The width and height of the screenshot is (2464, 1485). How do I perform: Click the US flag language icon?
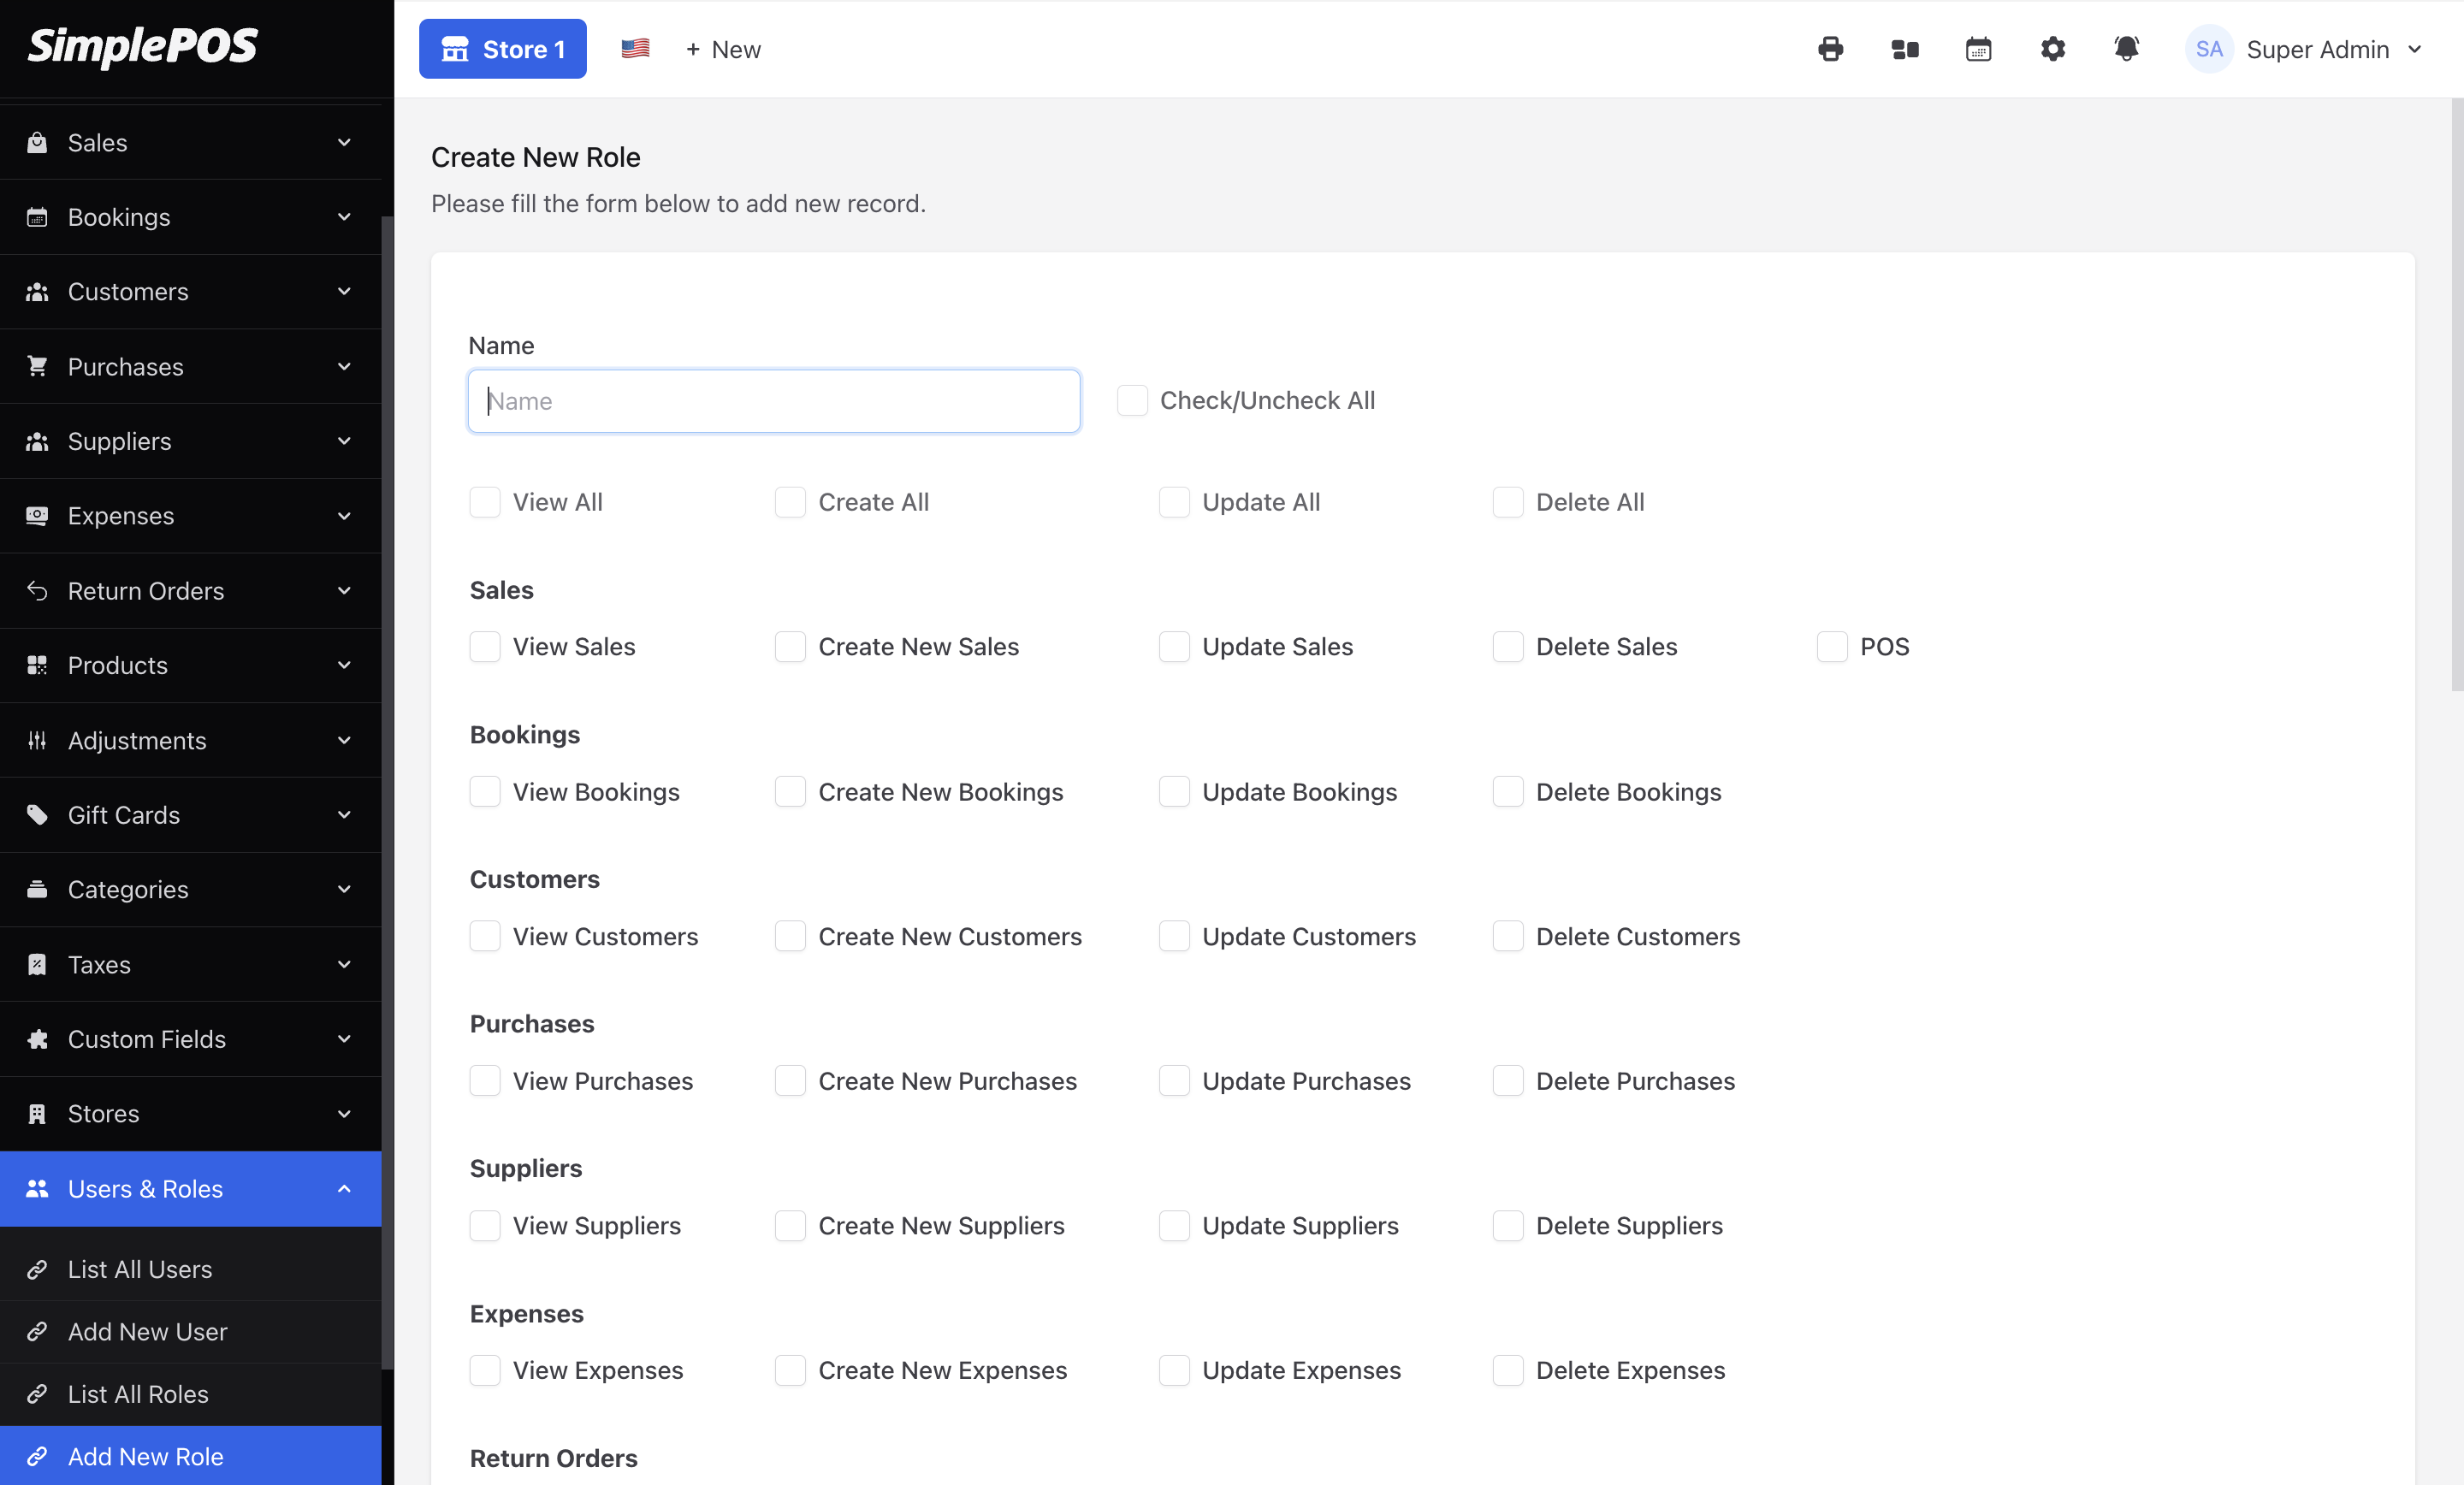[635, 49]
